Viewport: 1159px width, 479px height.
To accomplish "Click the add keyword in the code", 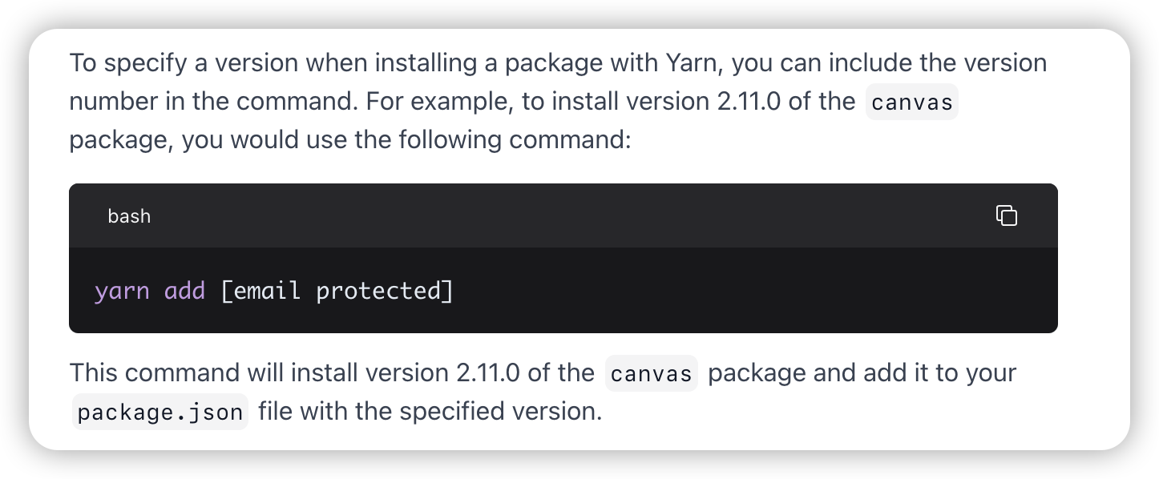I will 184,291.
